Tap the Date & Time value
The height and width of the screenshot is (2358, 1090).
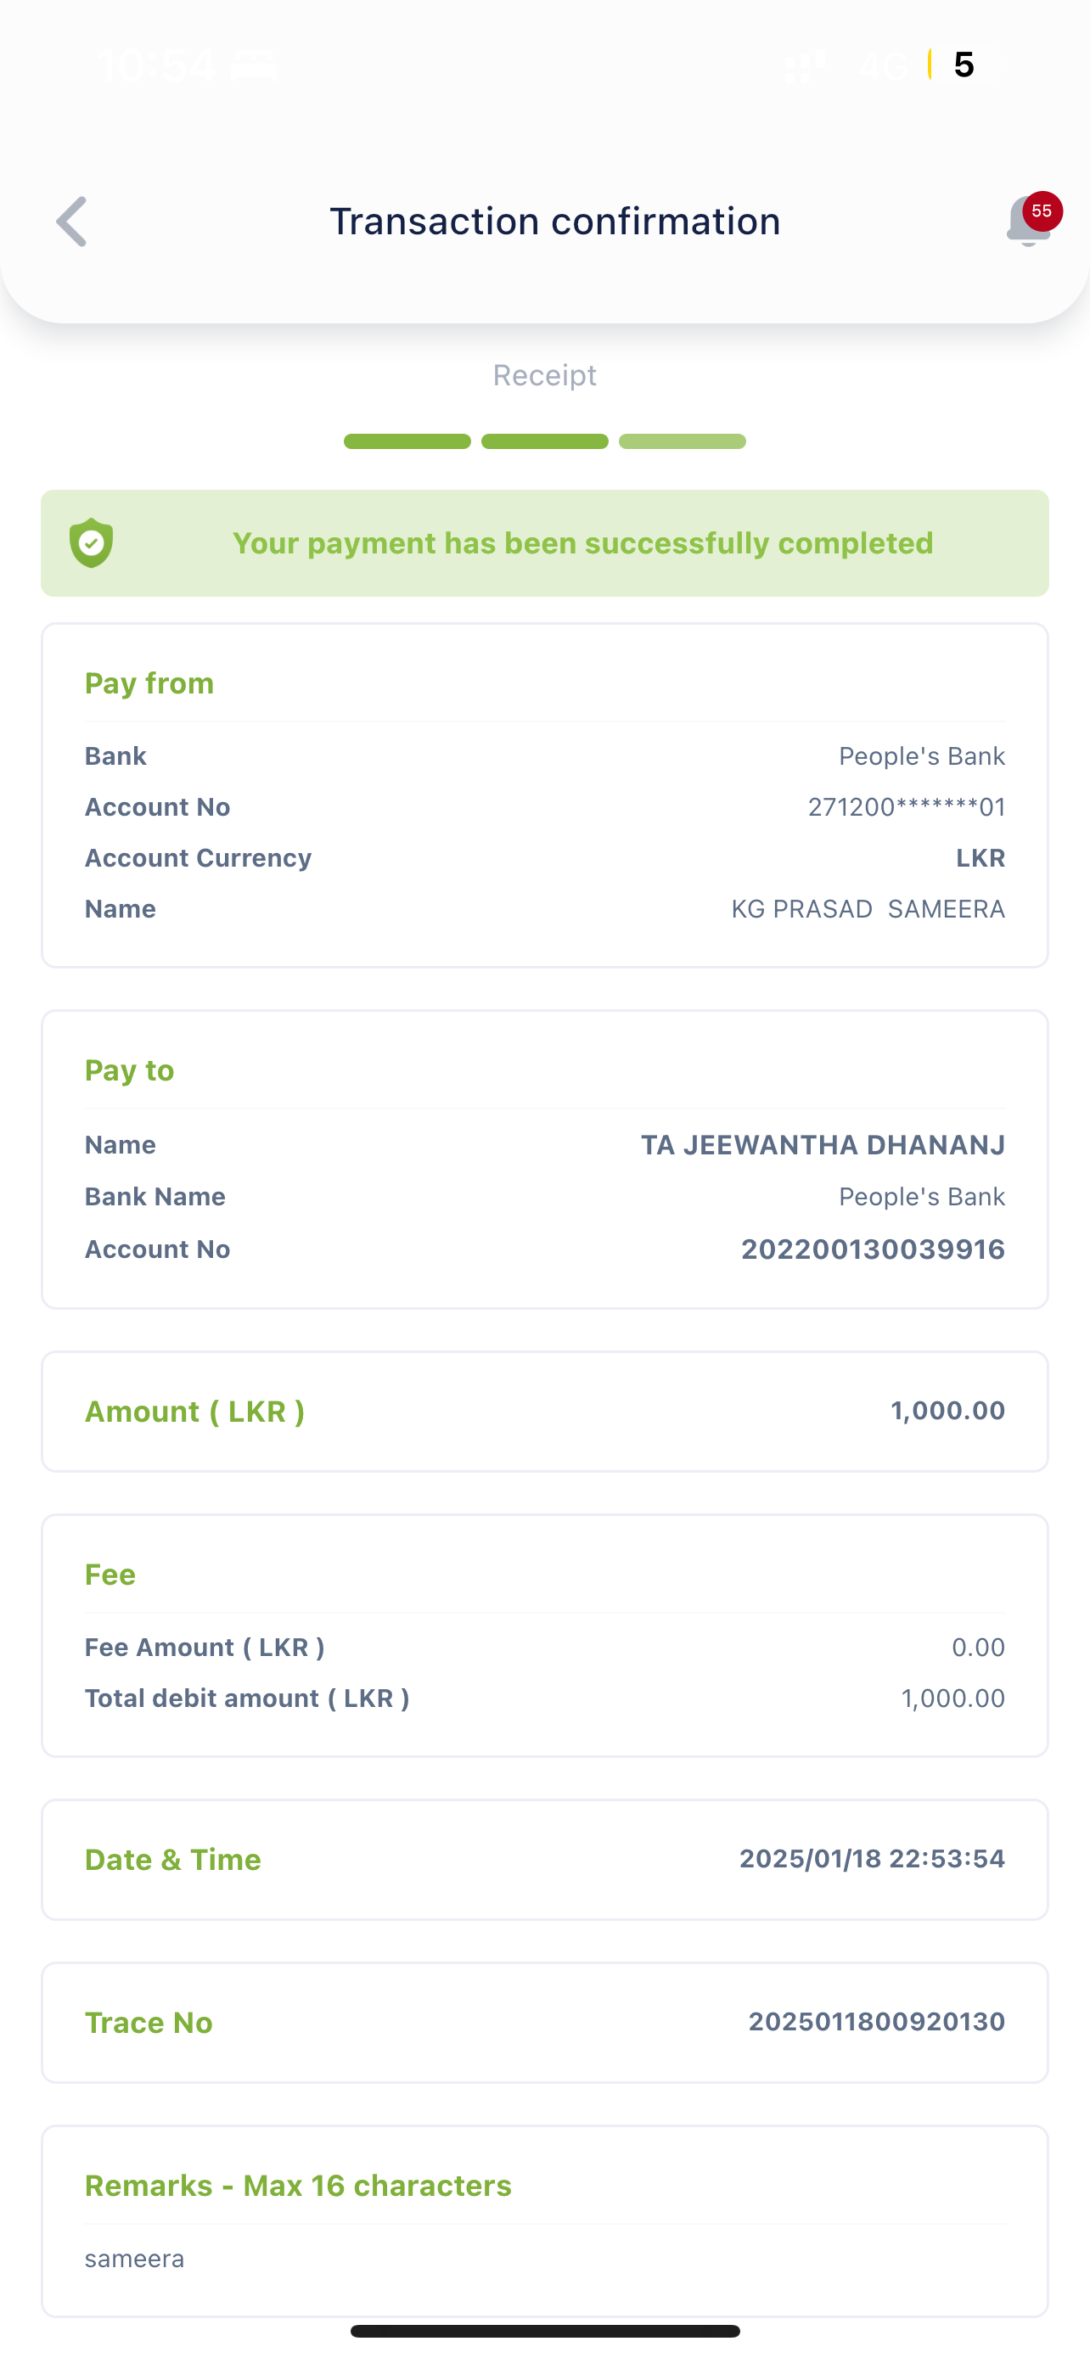point(871,1858)
